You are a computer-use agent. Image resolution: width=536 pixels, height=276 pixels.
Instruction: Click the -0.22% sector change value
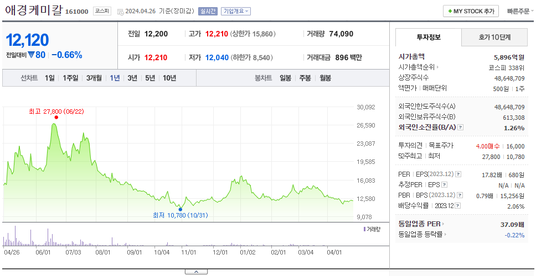click(514, 235)
